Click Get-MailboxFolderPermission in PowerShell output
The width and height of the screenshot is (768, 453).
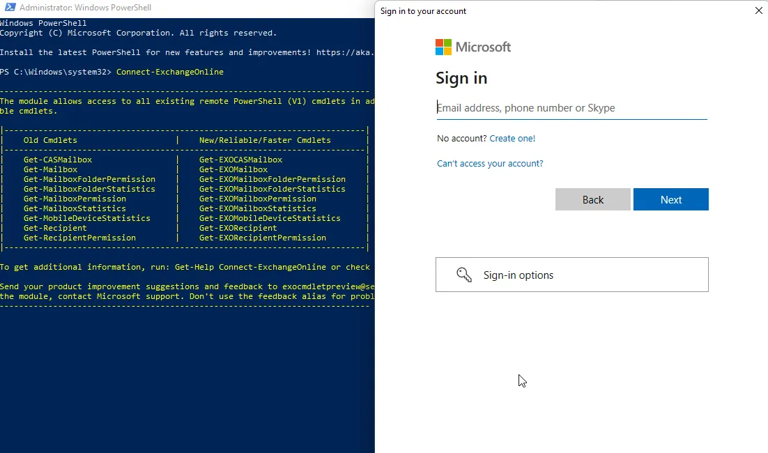pyautogui.click(x=89, y=179)
